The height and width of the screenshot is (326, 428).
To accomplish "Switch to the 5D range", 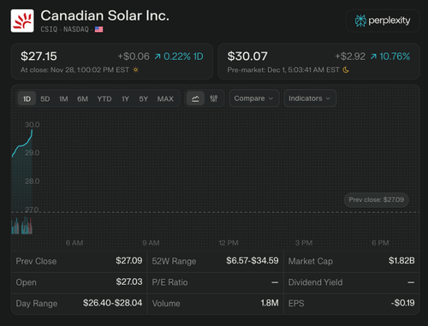I will (x=45, y=98).
